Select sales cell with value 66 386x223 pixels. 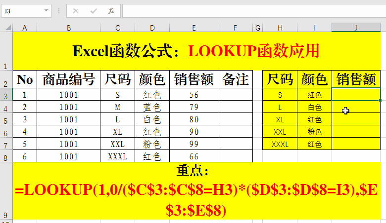tap(194, 156)
